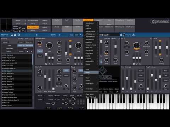Click the hexagon icon beside the lock

19,35
